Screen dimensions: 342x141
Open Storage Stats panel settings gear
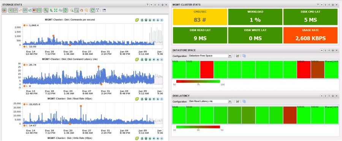(x=162, y=5)
